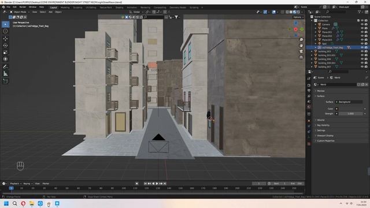Disable render for Plane.002 camera icon

366,36
